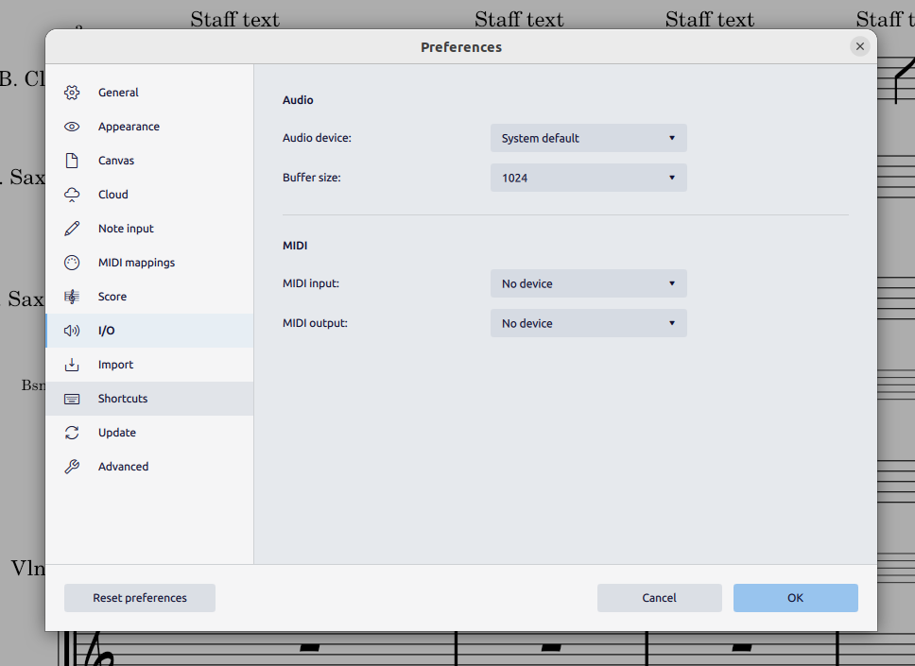
Task: Confirm settings with the OK button
Action: point(795,597)
